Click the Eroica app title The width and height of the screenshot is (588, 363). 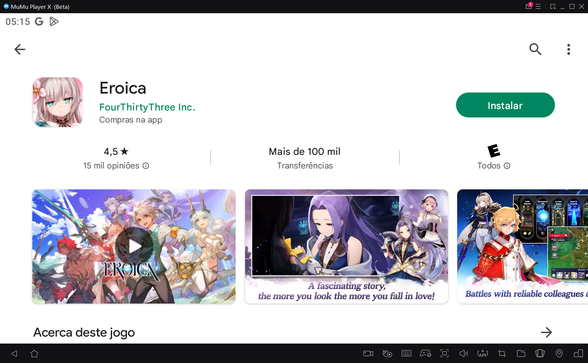123,88
